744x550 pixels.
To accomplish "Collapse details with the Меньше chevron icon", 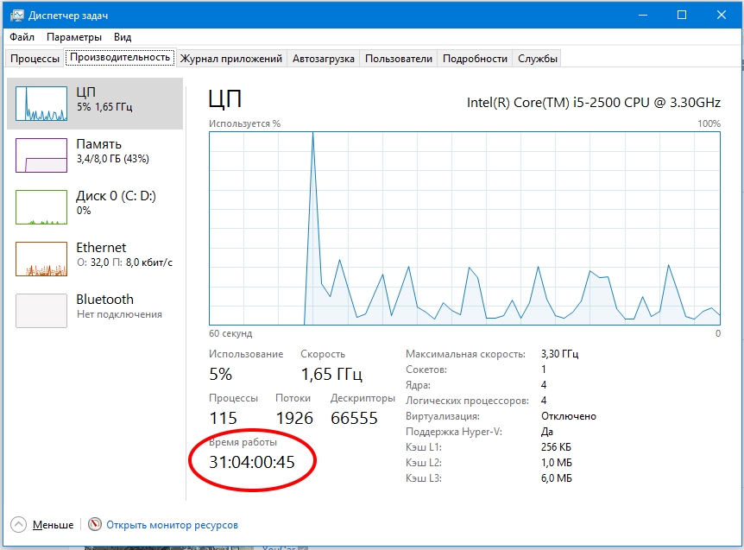I will tap(20, 525).
